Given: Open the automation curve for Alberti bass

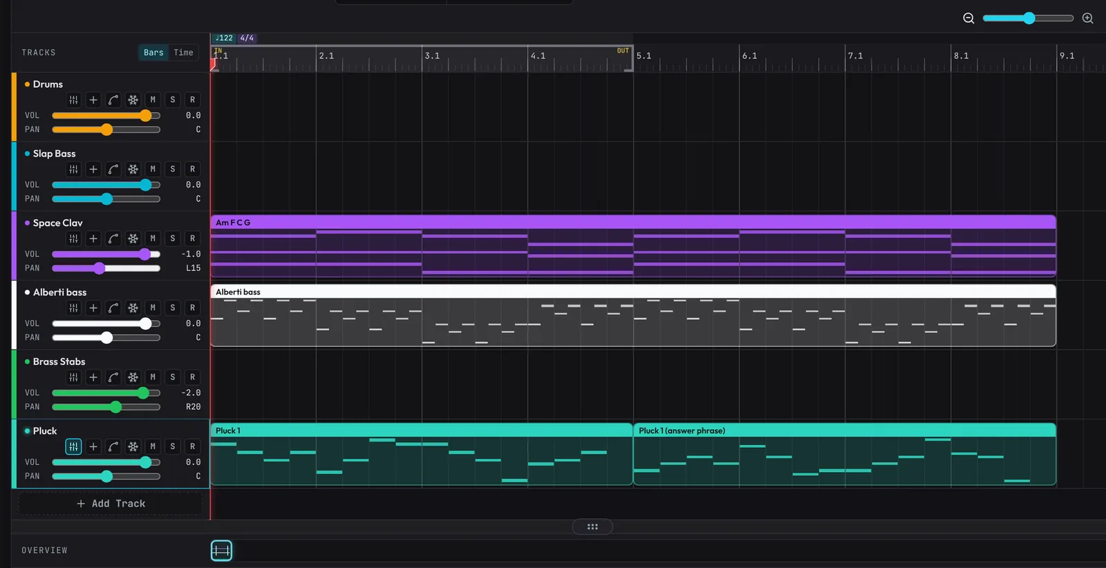Looking at the screenshot, I should 113,307.
